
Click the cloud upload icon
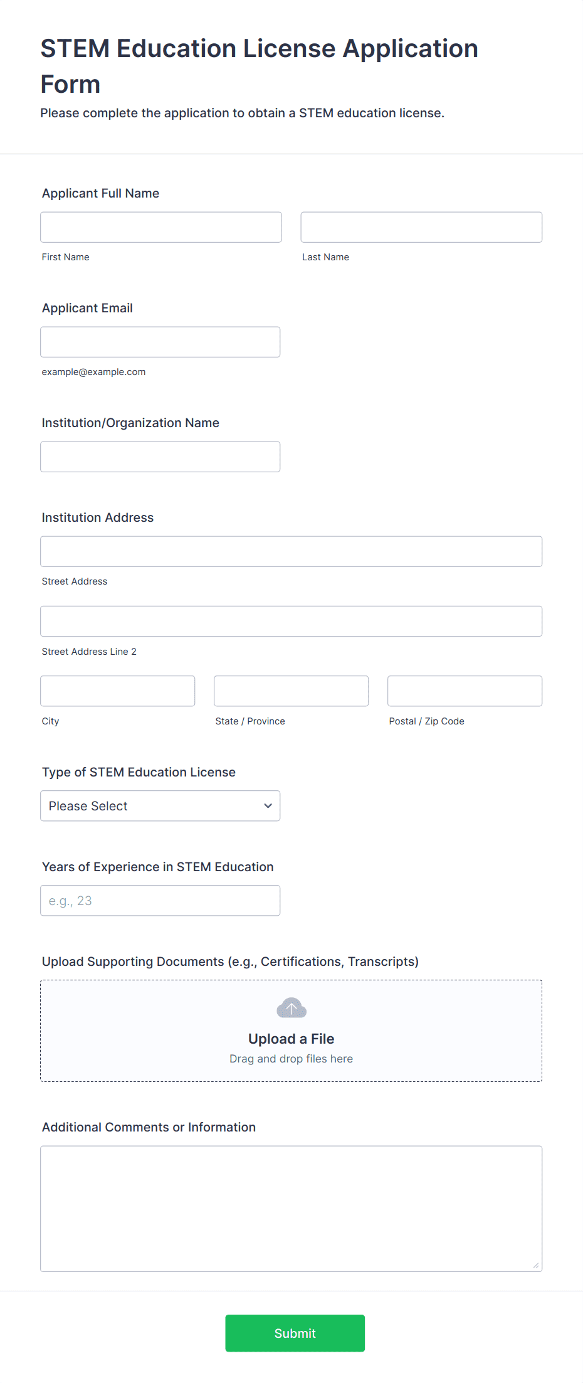tap(291, 1008)
